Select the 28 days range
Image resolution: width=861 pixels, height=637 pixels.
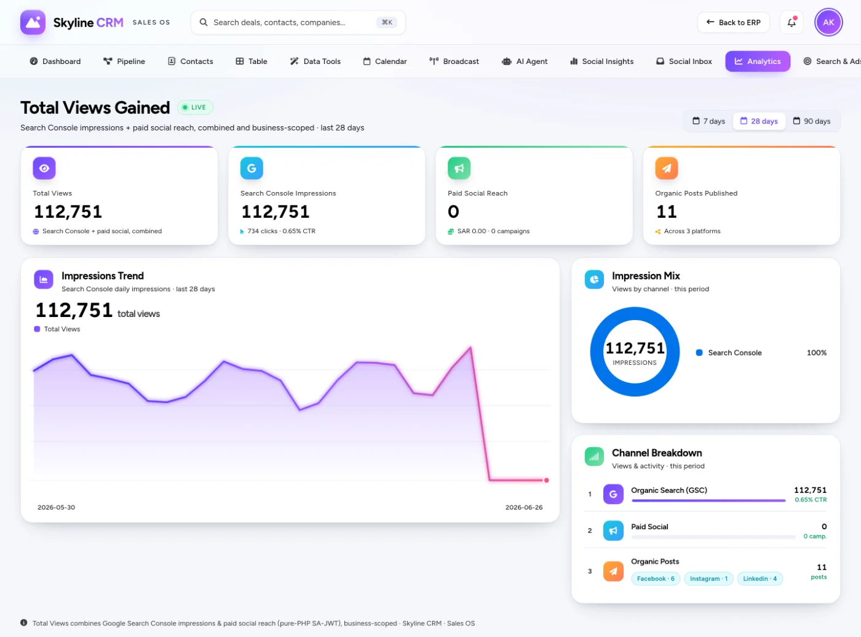(x=759, y=121)
